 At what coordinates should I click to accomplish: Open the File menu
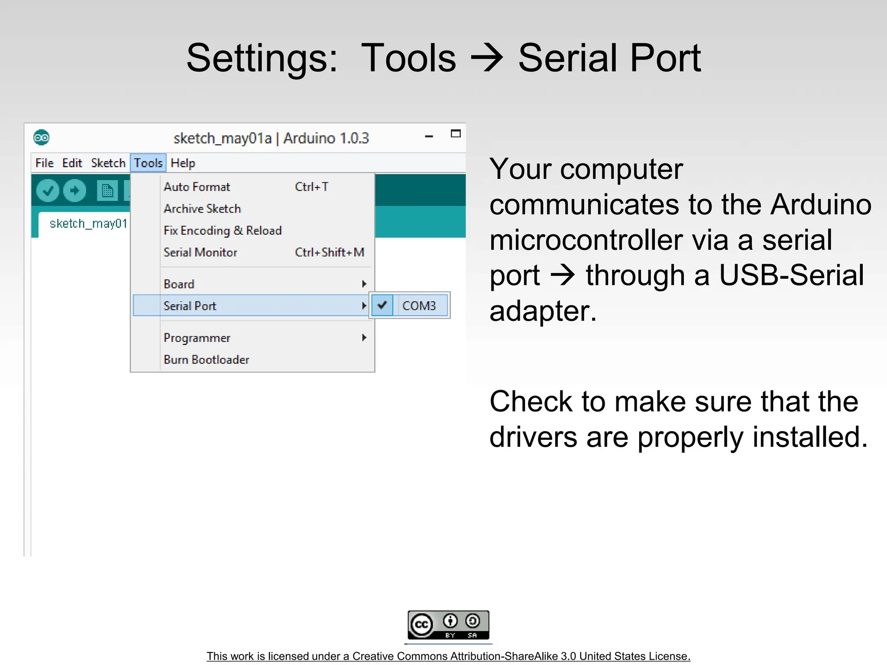coord(44,163)
